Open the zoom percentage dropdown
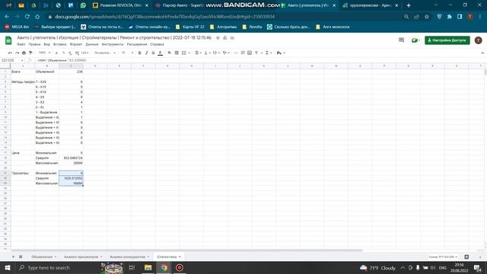487x274 pixels. [44, 53]
